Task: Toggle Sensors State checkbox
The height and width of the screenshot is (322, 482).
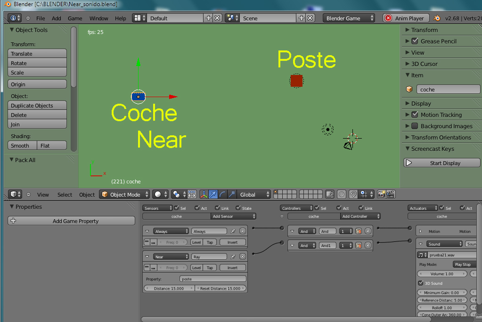Action: coord(238,208)
